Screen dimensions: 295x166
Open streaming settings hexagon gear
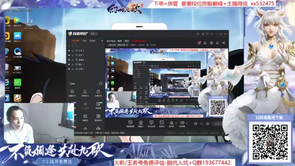tap(208, 124)
